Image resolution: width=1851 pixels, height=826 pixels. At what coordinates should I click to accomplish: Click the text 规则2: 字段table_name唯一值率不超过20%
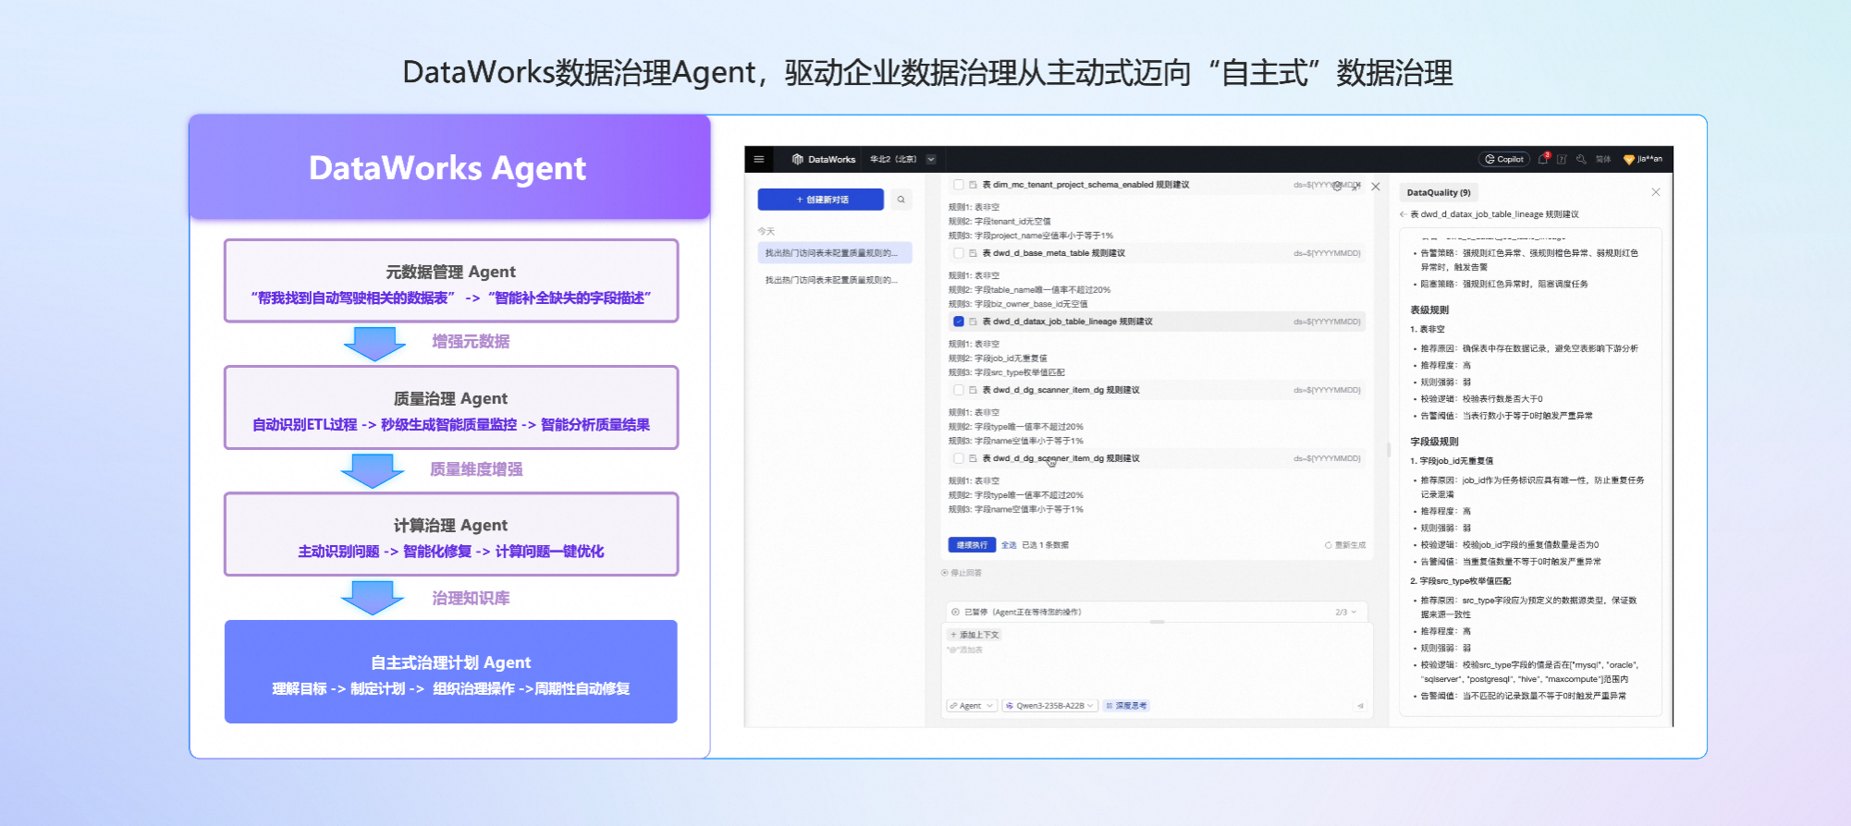click(1029, 290)
